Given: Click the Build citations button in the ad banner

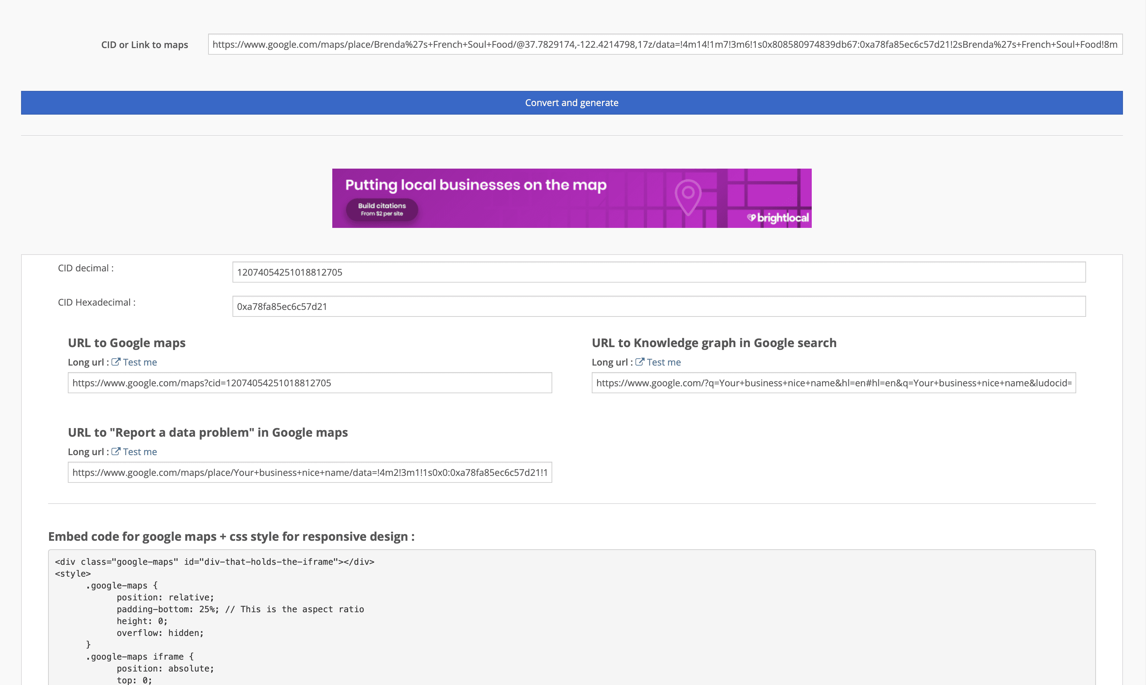Looking at the screenshot, I should (382, 209).
